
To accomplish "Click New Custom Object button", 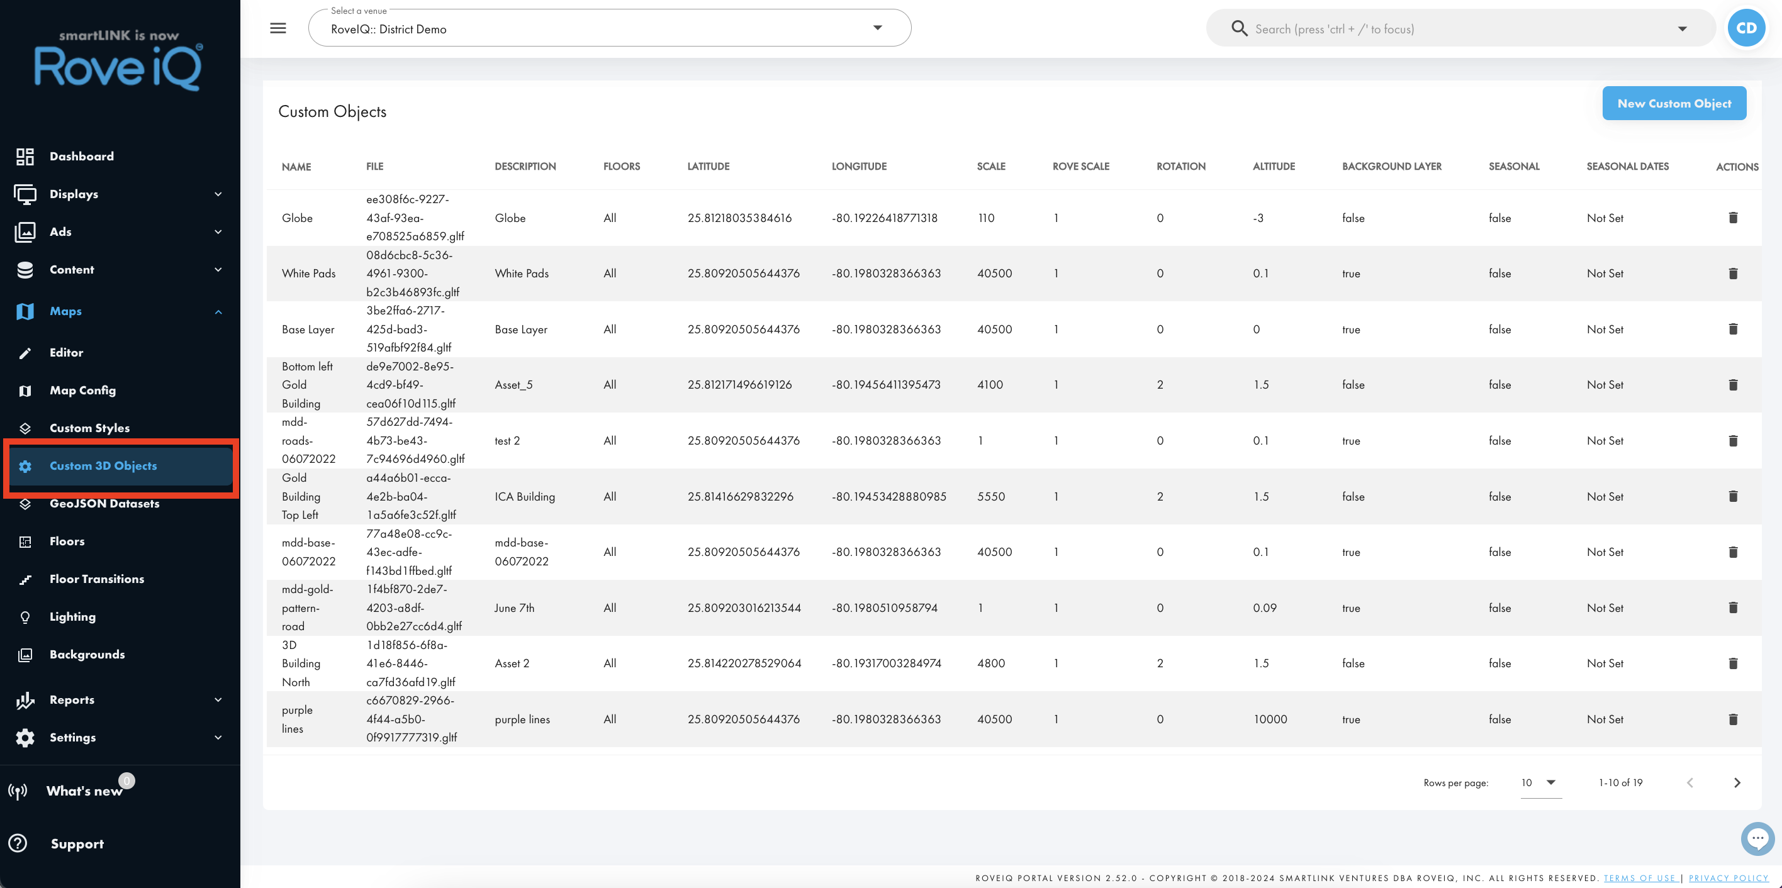I will 1674,104.
